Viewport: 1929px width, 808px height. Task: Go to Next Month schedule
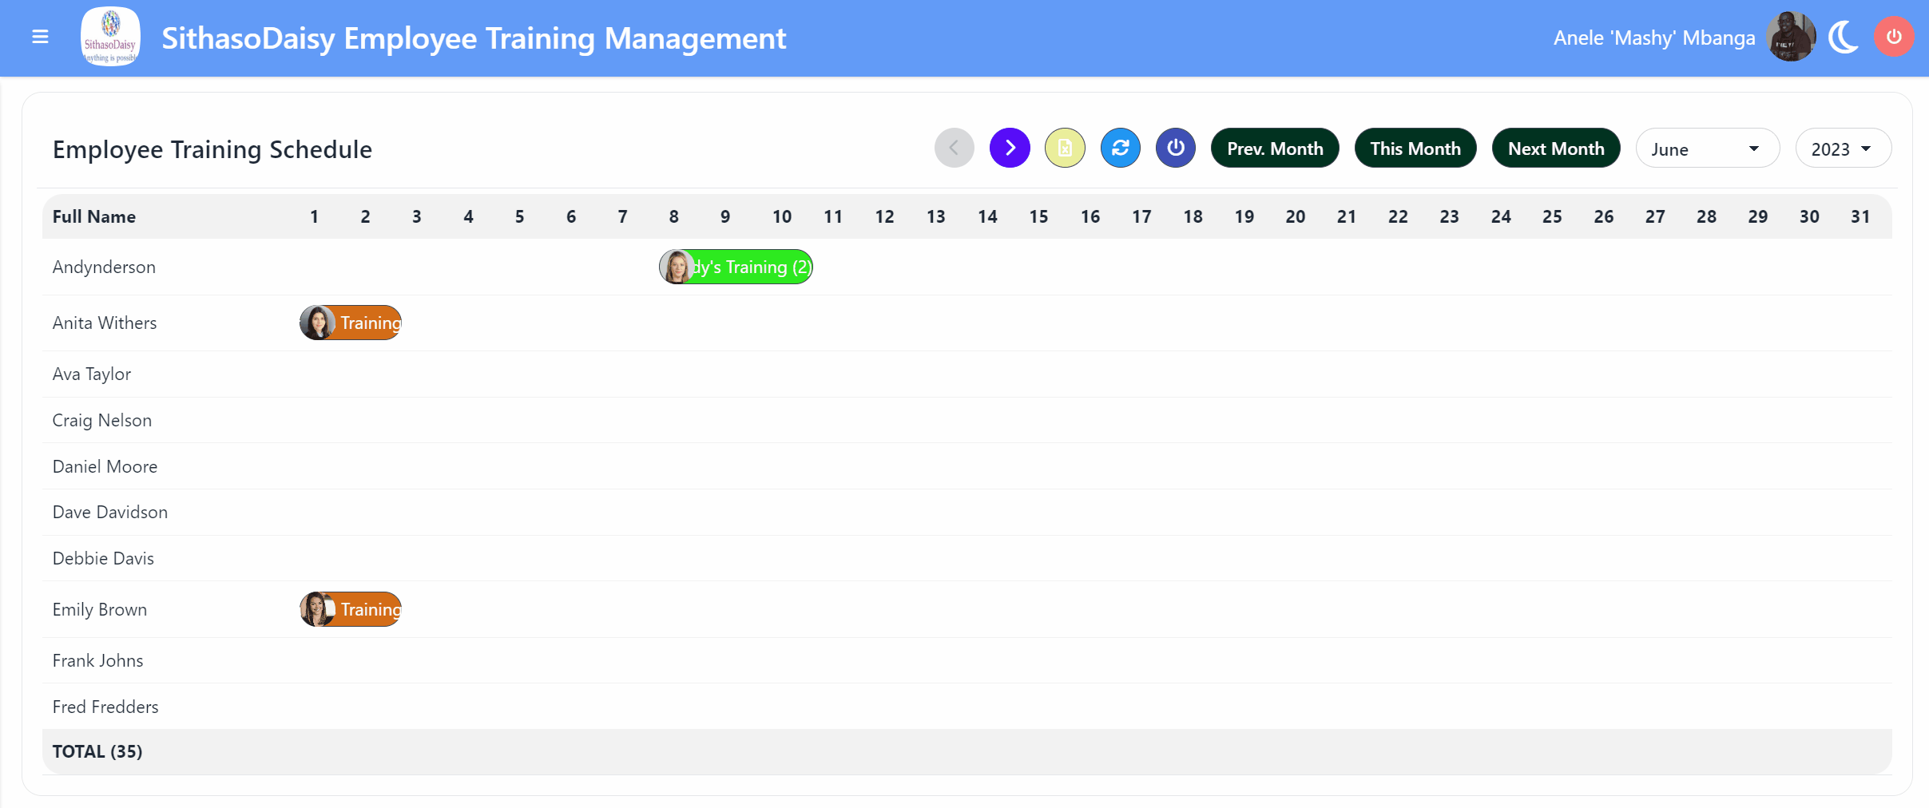tap(1555, 148)
